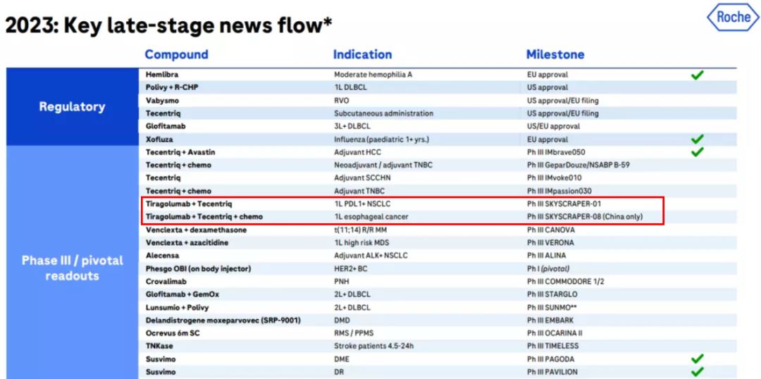Click the slide title 2023: Key late-stage news flow
761x379 pixels.
click(168, 26)
